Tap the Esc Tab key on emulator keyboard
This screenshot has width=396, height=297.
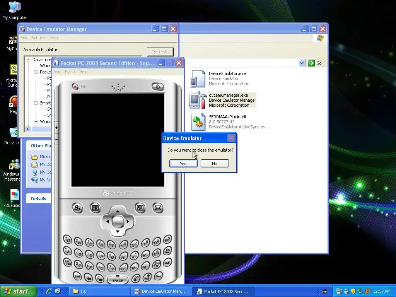(x=67, y=262)
